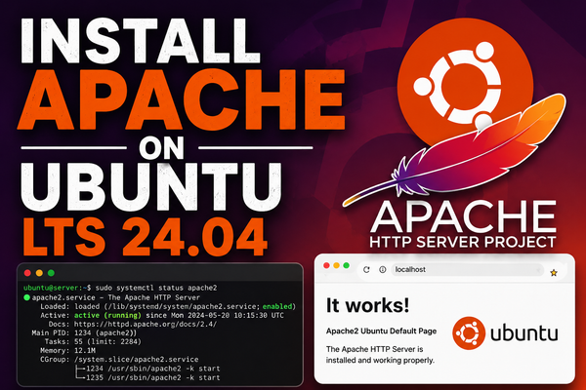The width and height of the screenshot is (586, 390).
Task: Open site info icon beside localhost
Action: click(x=382, y=269)
